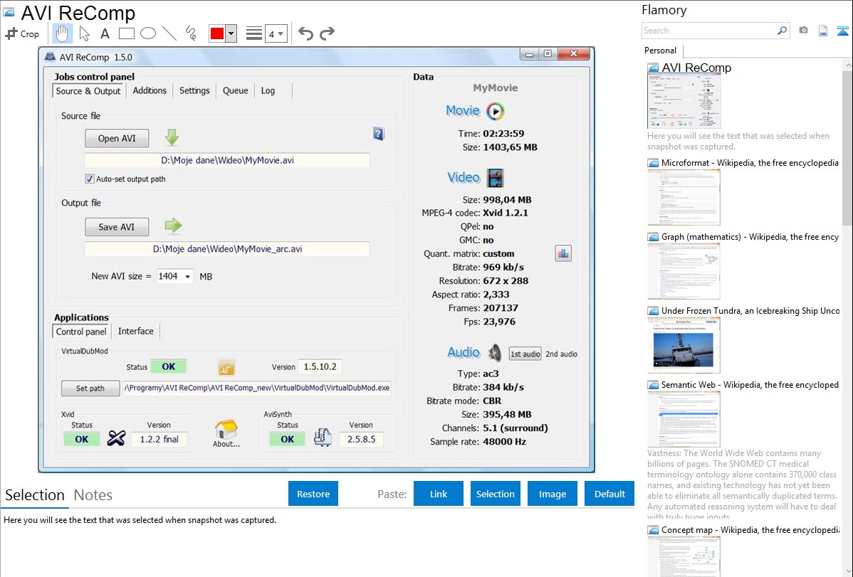Screen dimensions: 853x577
Task: Switch to the Queue tab
Action: click(x=235, y=91)
